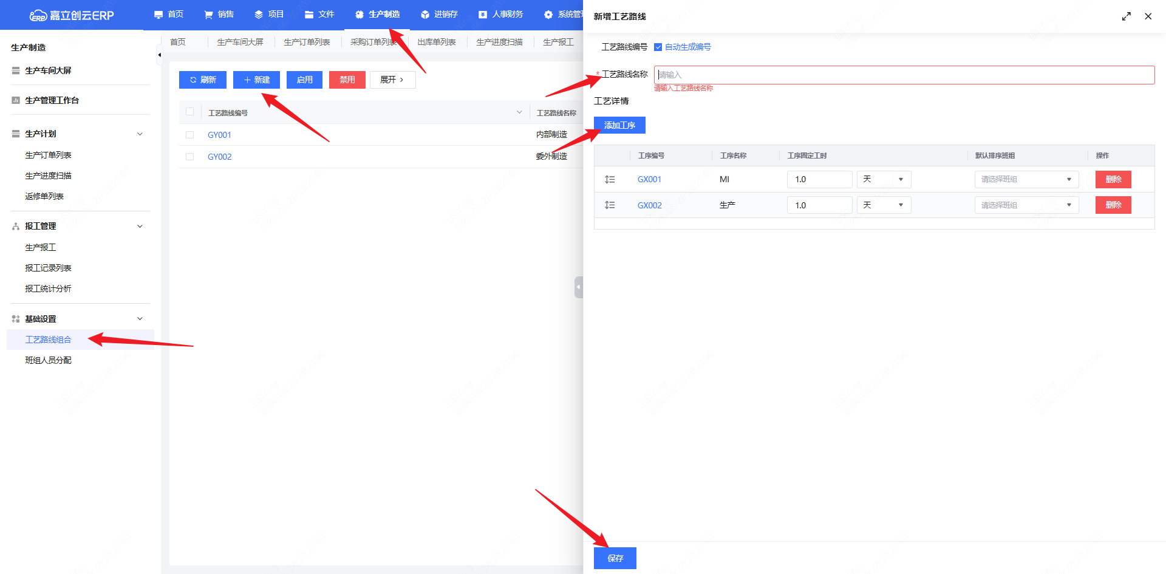Open the 生产制造 top menu
The height and width of the screenshot is (574, 1166).
(x=377, y=14)
